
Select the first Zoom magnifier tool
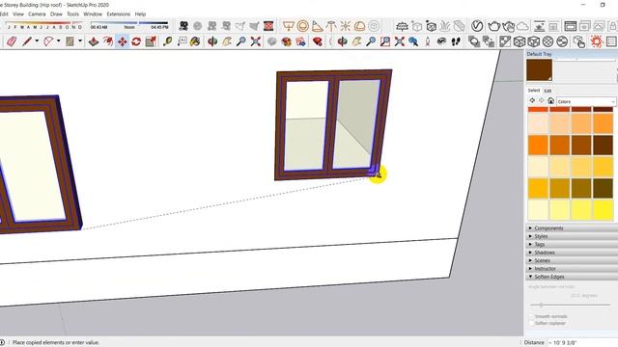[241, 41]
